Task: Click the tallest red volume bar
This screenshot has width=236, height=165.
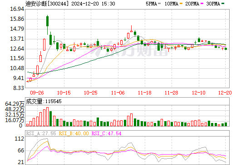Action: click(47, 117)
